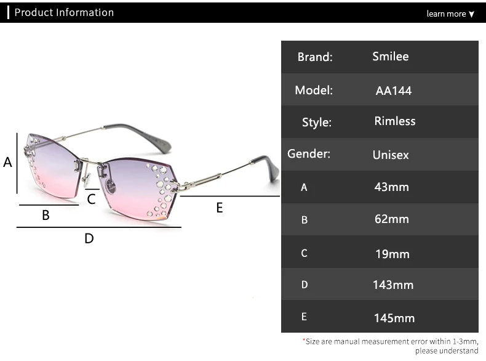Image resolution: width=486 pixels, height=361 pixels.
Task: Select the '19mm' measurement value
Action: 392,254
